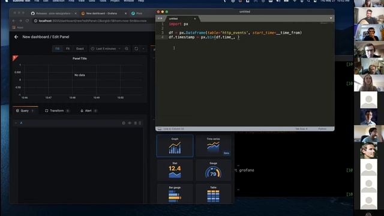
Task: Click the volume icon in the menu bar
Action: [x=278, y=1]
